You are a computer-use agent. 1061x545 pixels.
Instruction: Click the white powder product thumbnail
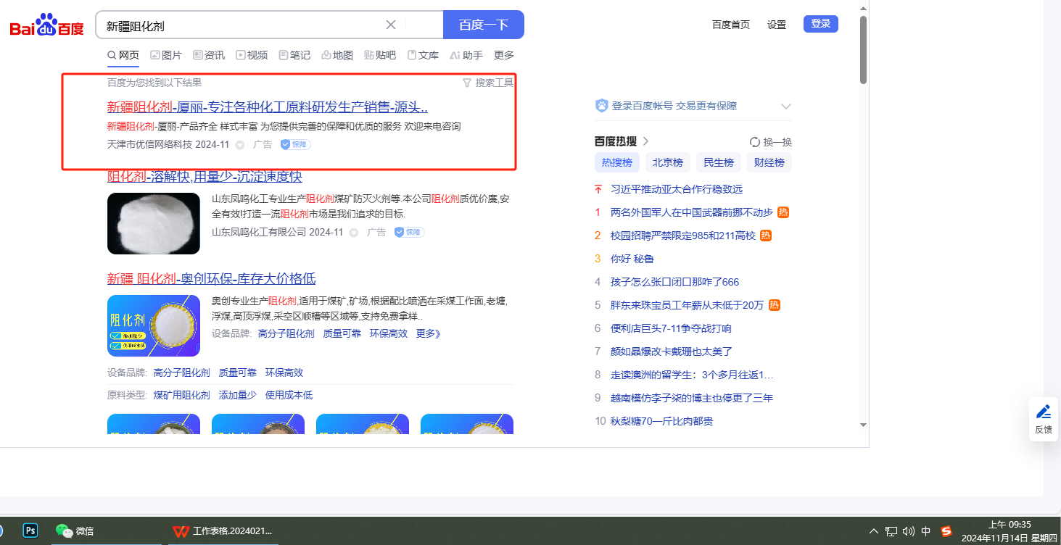(153, 223)
